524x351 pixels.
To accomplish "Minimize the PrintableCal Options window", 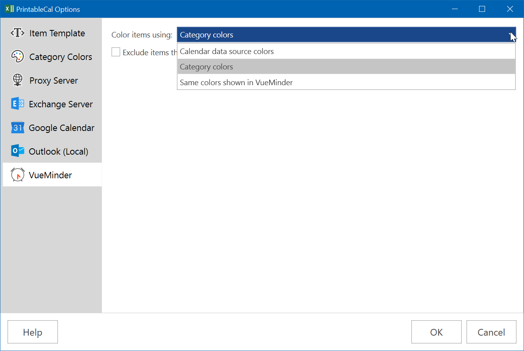I will (455, 9).
